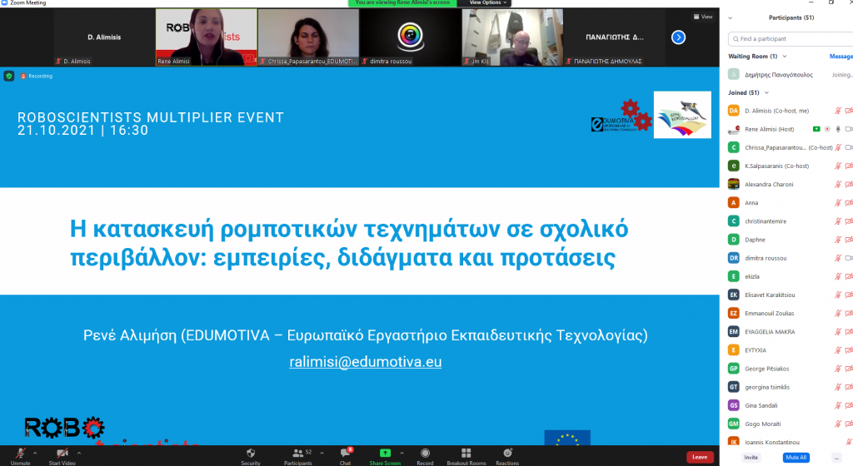Open the Reactions smiley icon

tap(507, 453)
